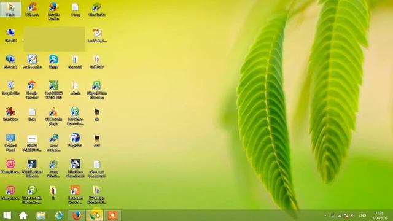Open the volume control in the tray
Screen dimensions: 393x221
pyautogui.click(x=352, y=215)
